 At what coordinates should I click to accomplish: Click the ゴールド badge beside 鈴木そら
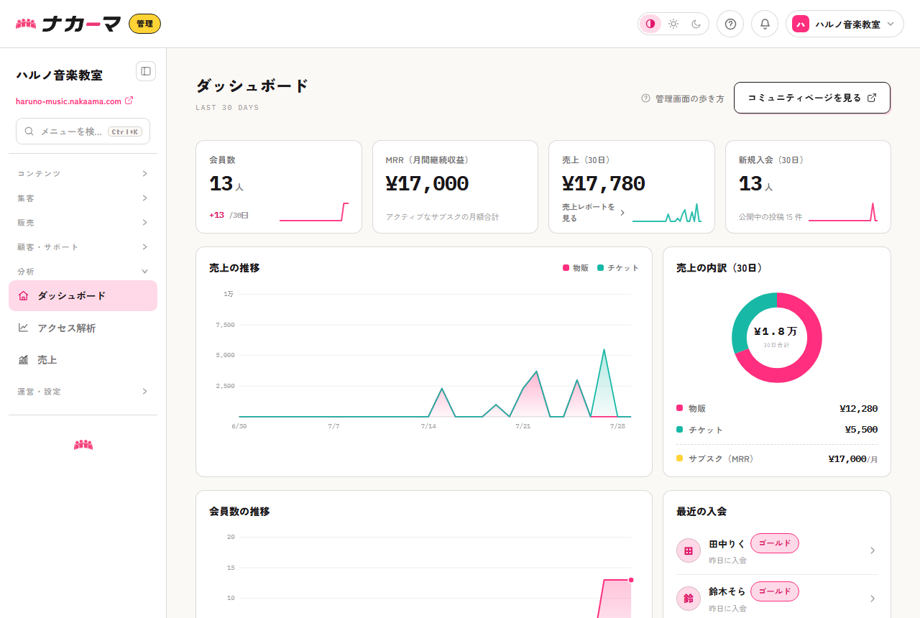pyautogui.click(x=775, y=591)
